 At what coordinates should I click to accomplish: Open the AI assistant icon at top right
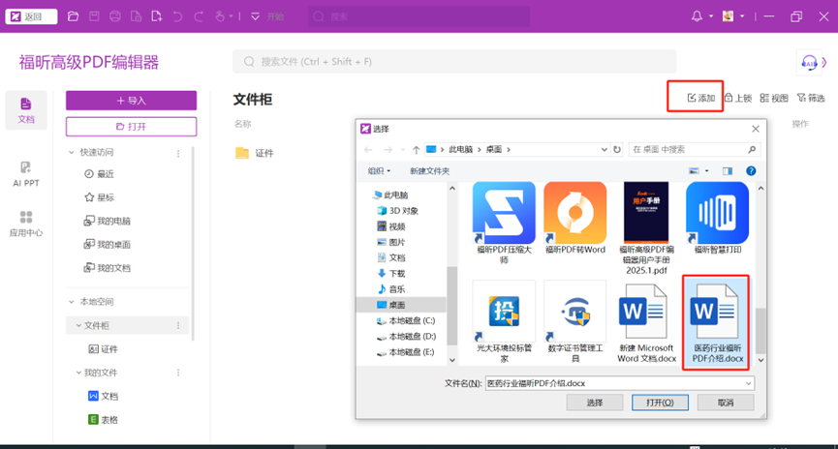(809, 63)
